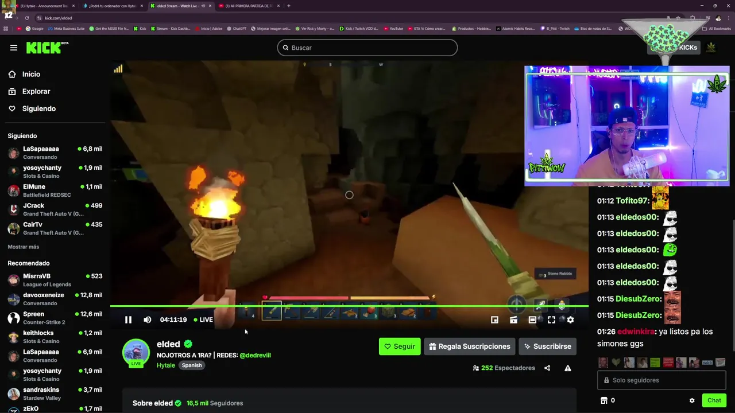
Task: Report the stream via warning triangle
Action: (x=568, y=368)
